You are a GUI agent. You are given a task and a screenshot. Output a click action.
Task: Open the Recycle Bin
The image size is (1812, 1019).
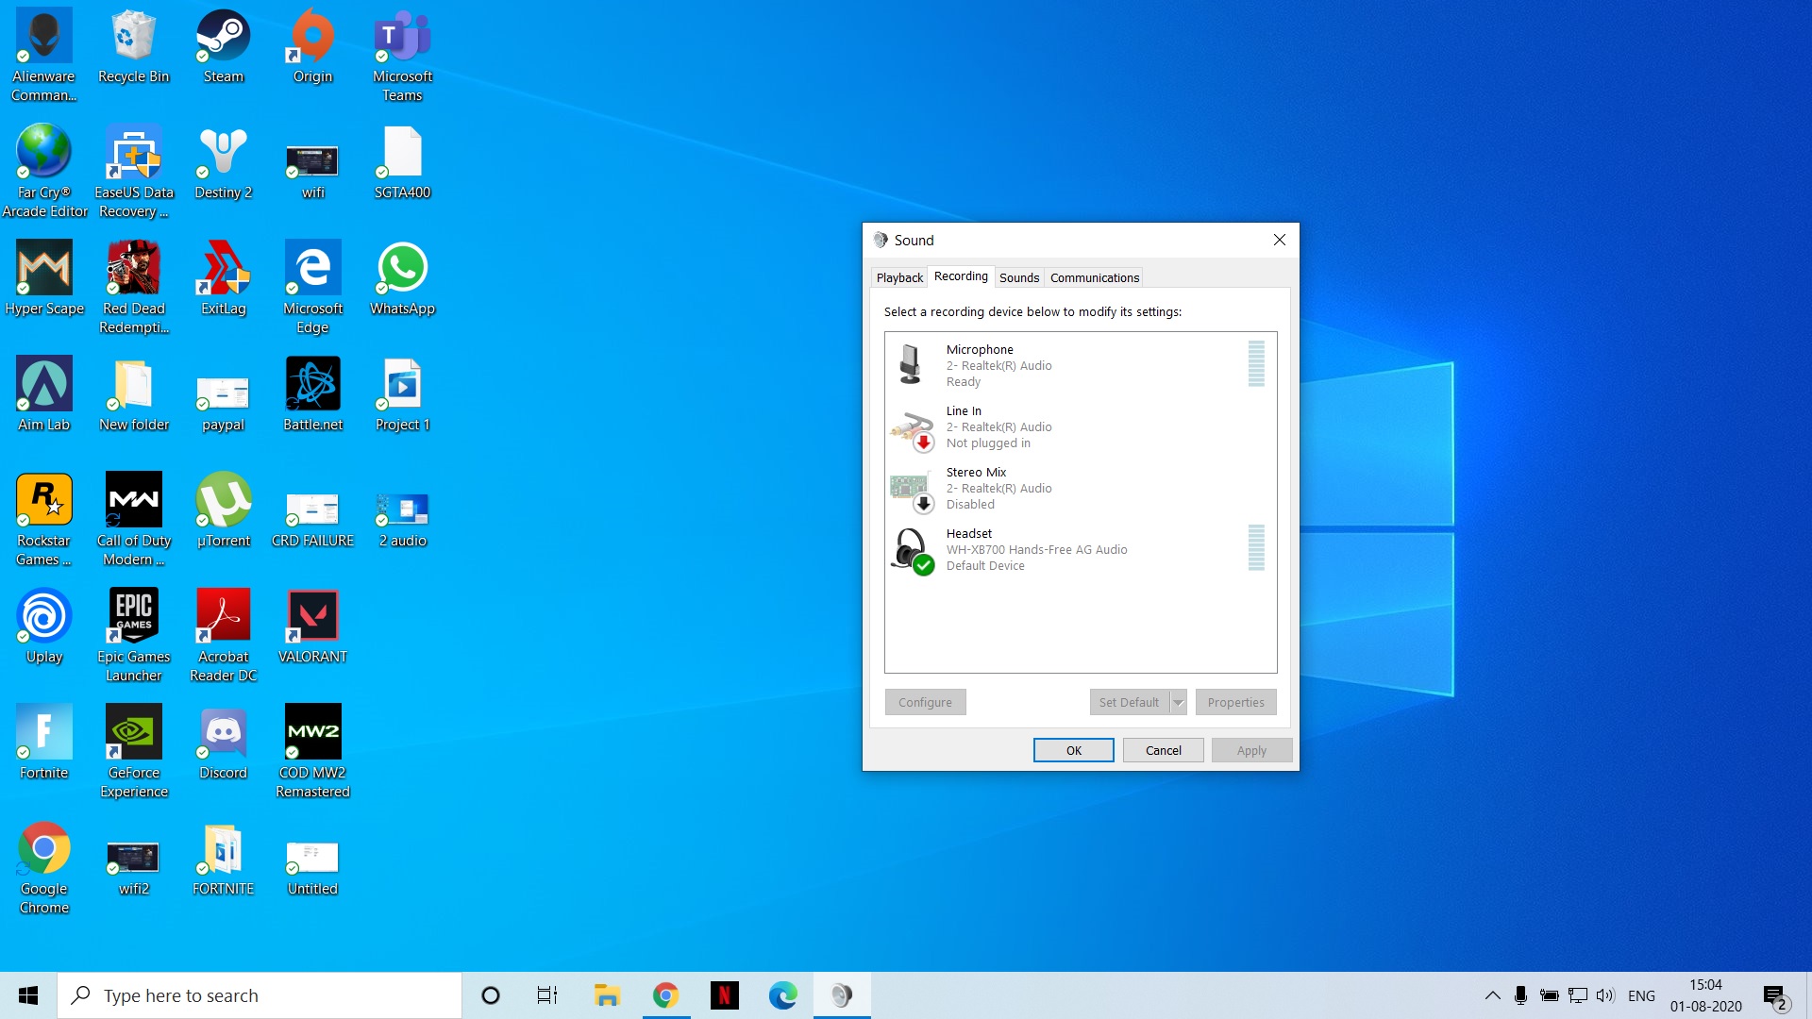133,47
